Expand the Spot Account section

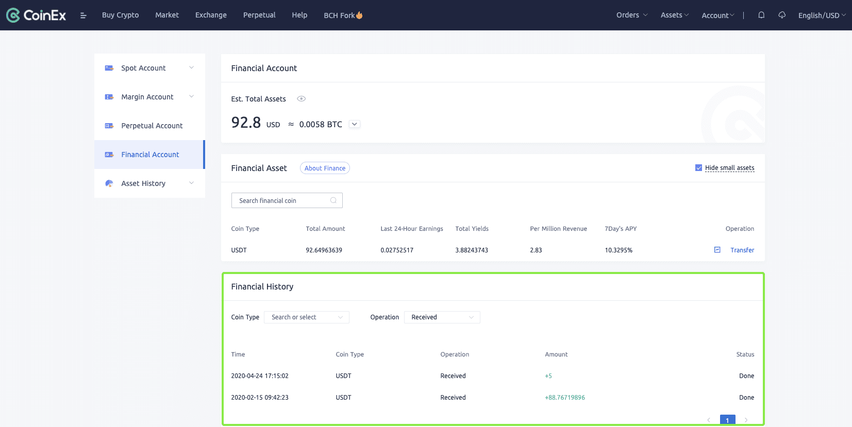tap(191, 67)
